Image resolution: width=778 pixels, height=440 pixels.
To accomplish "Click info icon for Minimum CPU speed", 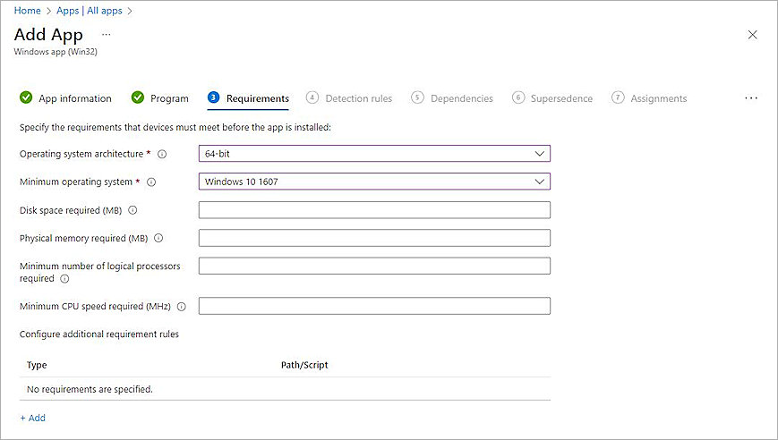I will coord(181,307).
